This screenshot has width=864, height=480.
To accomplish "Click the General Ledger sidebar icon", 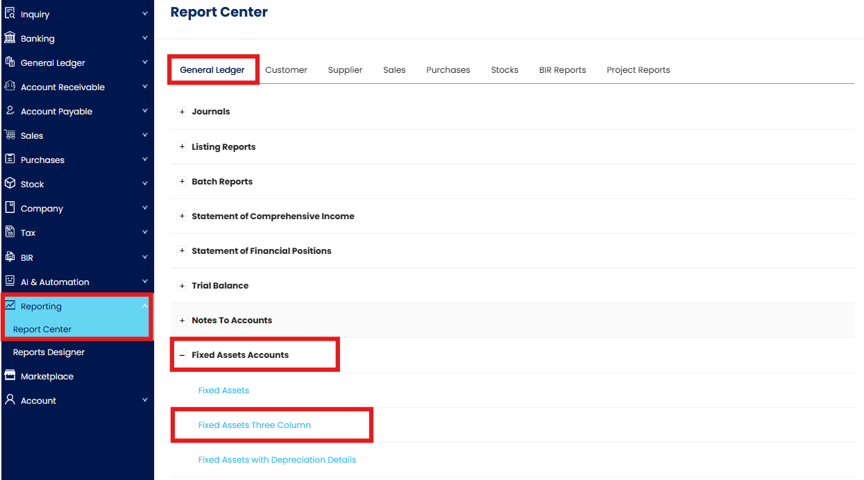I will [10, 62].
